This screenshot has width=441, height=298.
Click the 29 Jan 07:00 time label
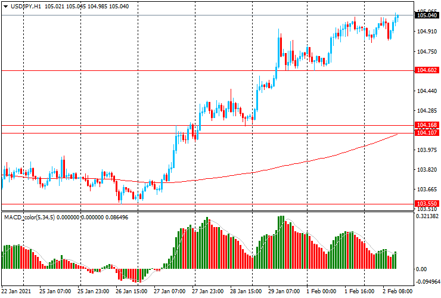pos(284,291)
